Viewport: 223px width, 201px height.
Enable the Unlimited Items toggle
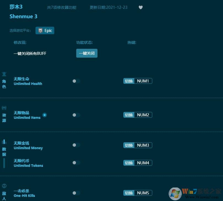(76, 115)
